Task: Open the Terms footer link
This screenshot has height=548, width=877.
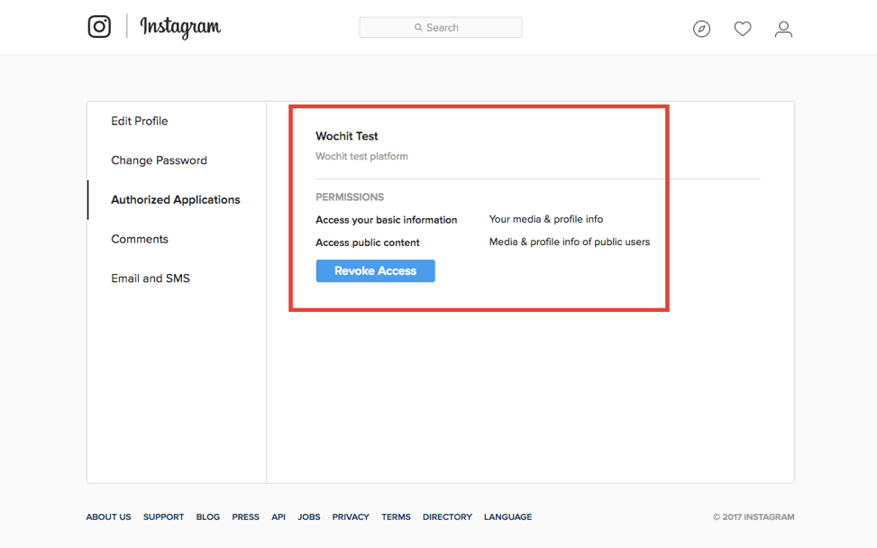Action: [396, 516]
